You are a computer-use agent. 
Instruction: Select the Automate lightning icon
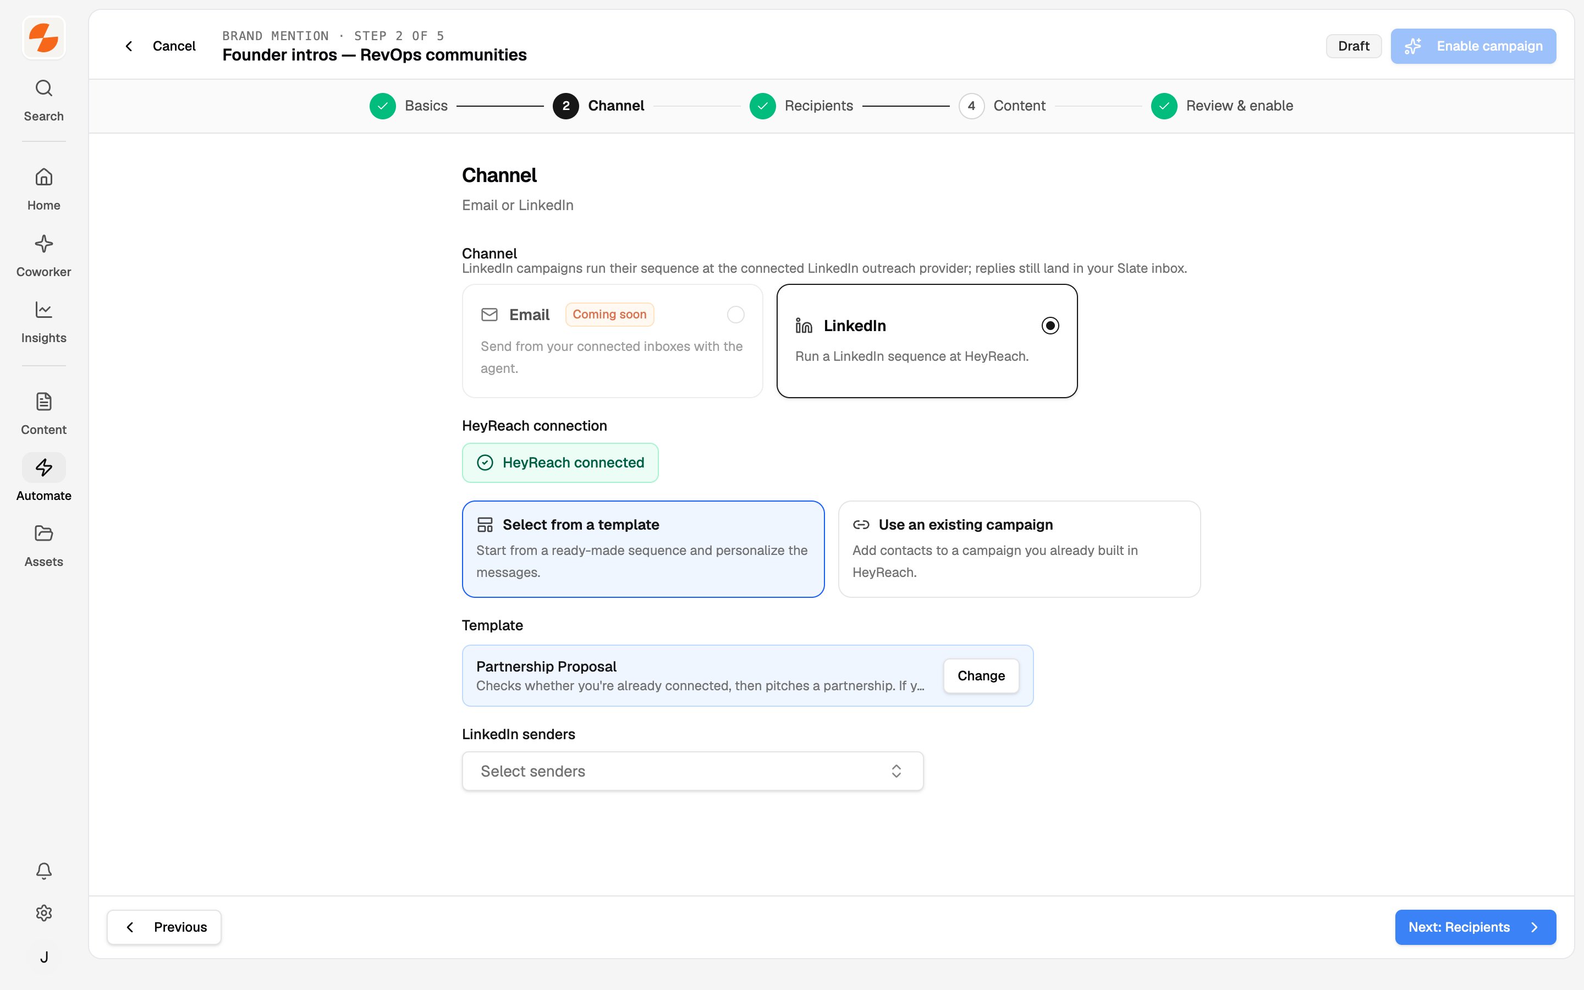[44, 468]
